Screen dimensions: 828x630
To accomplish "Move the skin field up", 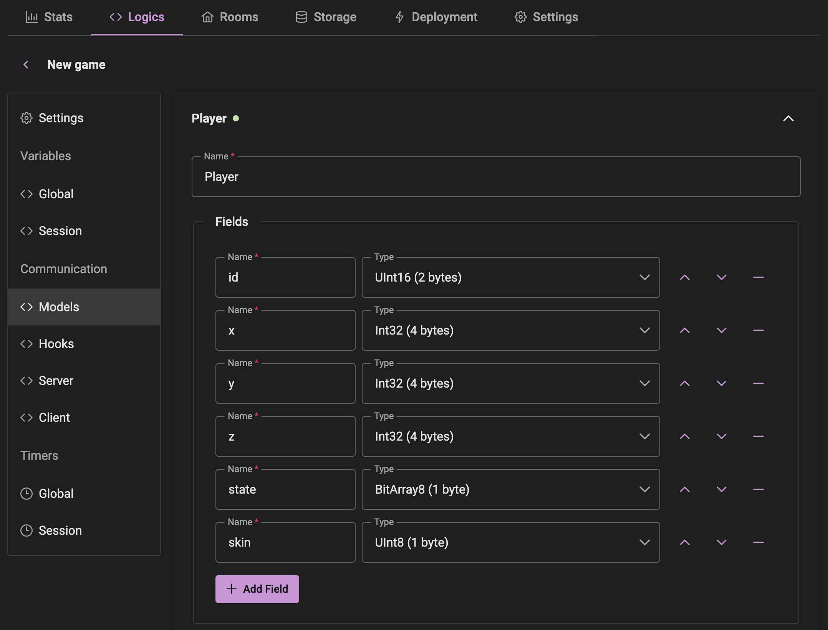I will click(685, 542).
